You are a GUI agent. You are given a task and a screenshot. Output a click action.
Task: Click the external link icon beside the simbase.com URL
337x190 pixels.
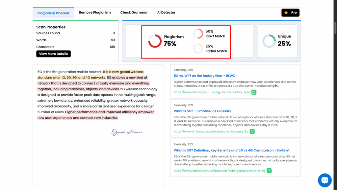pyautogui.click(x=252, y=131)
